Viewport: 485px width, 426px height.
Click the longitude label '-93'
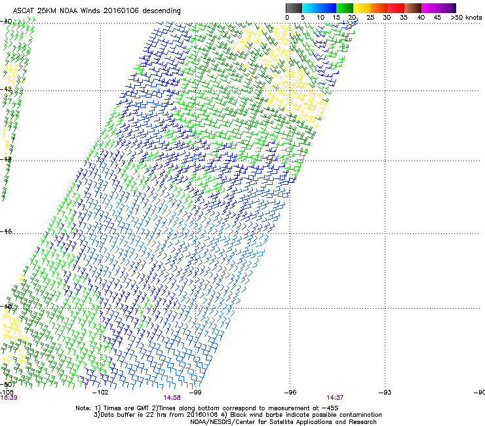pyautogui.click(x=385, y=393)
